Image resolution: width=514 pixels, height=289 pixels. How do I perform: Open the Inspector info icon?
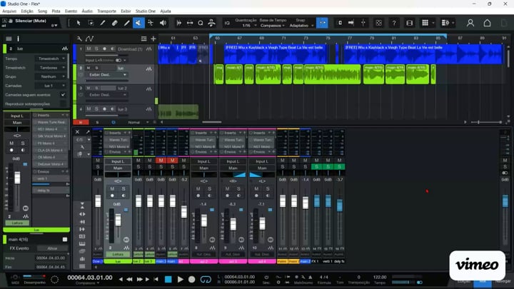coord(18,39)
